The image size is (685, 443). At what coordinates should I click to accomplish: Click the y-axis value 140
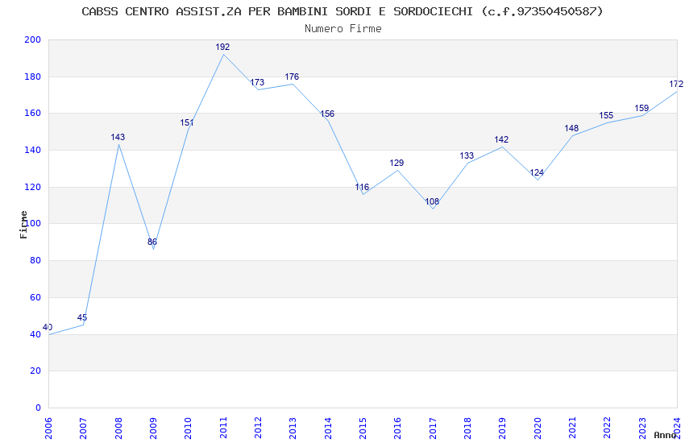point(33,150)
